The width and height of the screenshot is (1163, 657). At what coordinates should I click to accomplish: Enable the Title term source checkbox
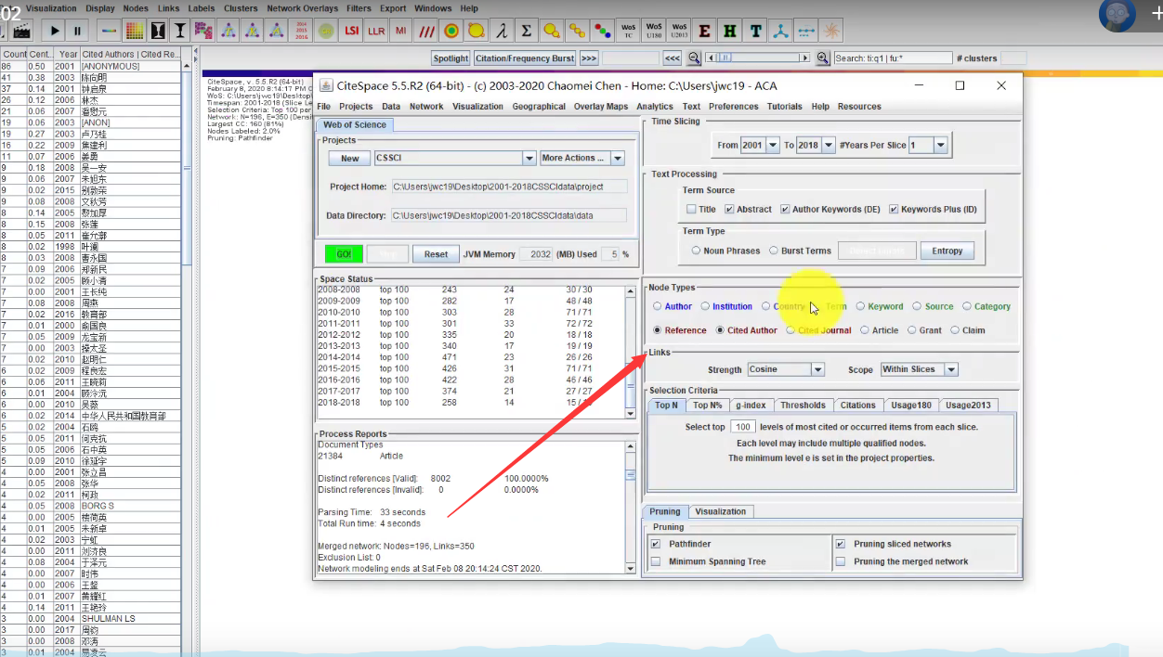click(x=691, y=209)
